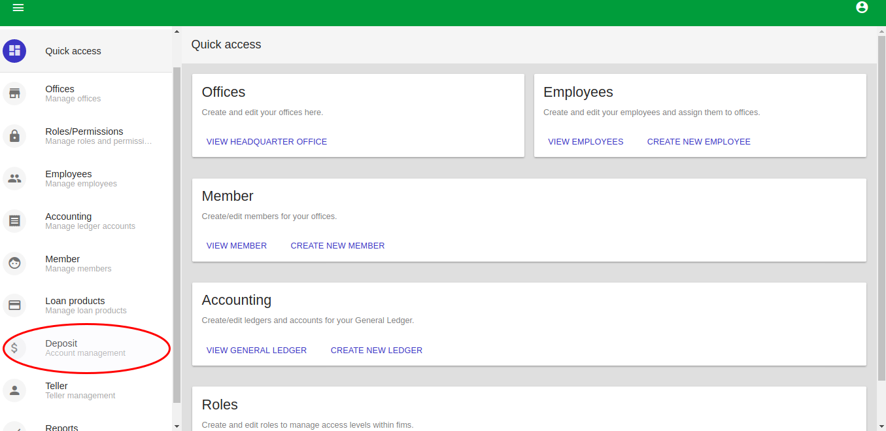Click the Member card heading

[228, 196]
